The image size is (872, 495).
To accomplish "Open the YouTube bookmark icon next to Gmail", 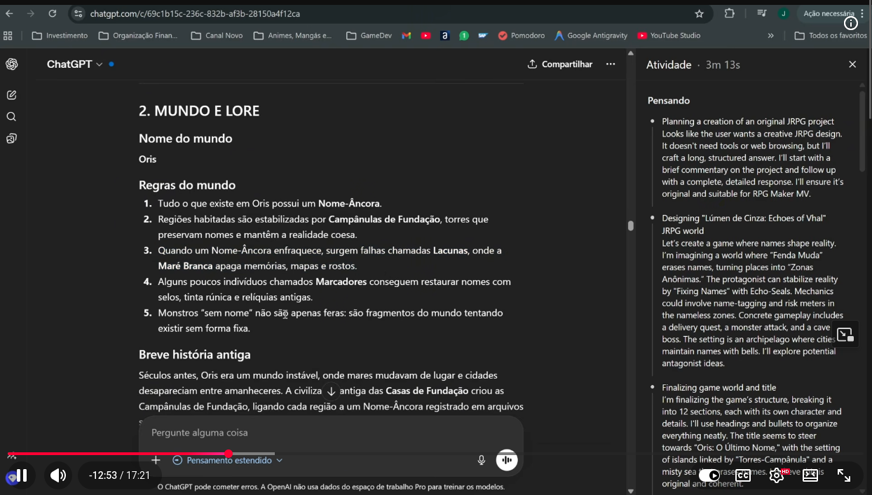I will click(425, 35).
